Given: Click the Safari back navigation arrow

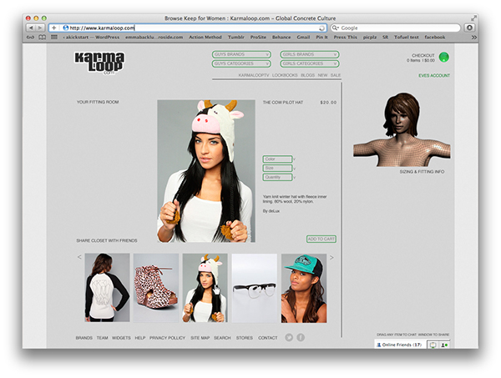Looking at the screenshot, I should coord(31,28).
